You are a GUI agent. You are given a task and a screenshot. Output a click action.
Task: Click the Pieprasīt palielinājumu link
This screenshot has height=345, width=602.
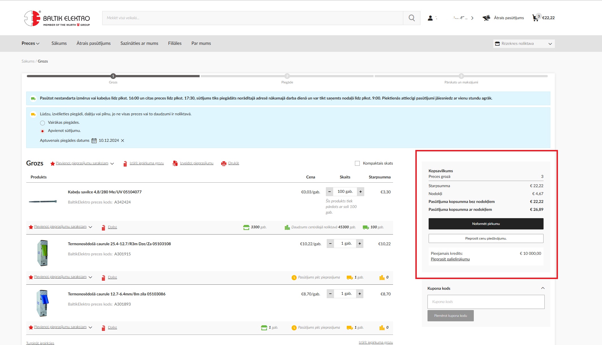click(450, 259)
